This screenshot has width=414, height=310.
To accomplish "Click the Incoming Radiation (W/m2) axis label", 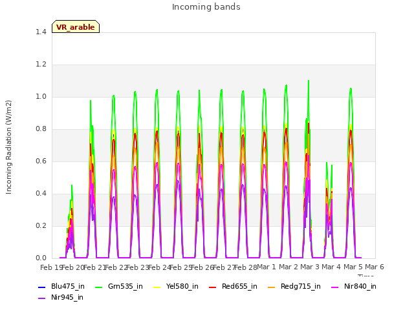I will point(8,147).
